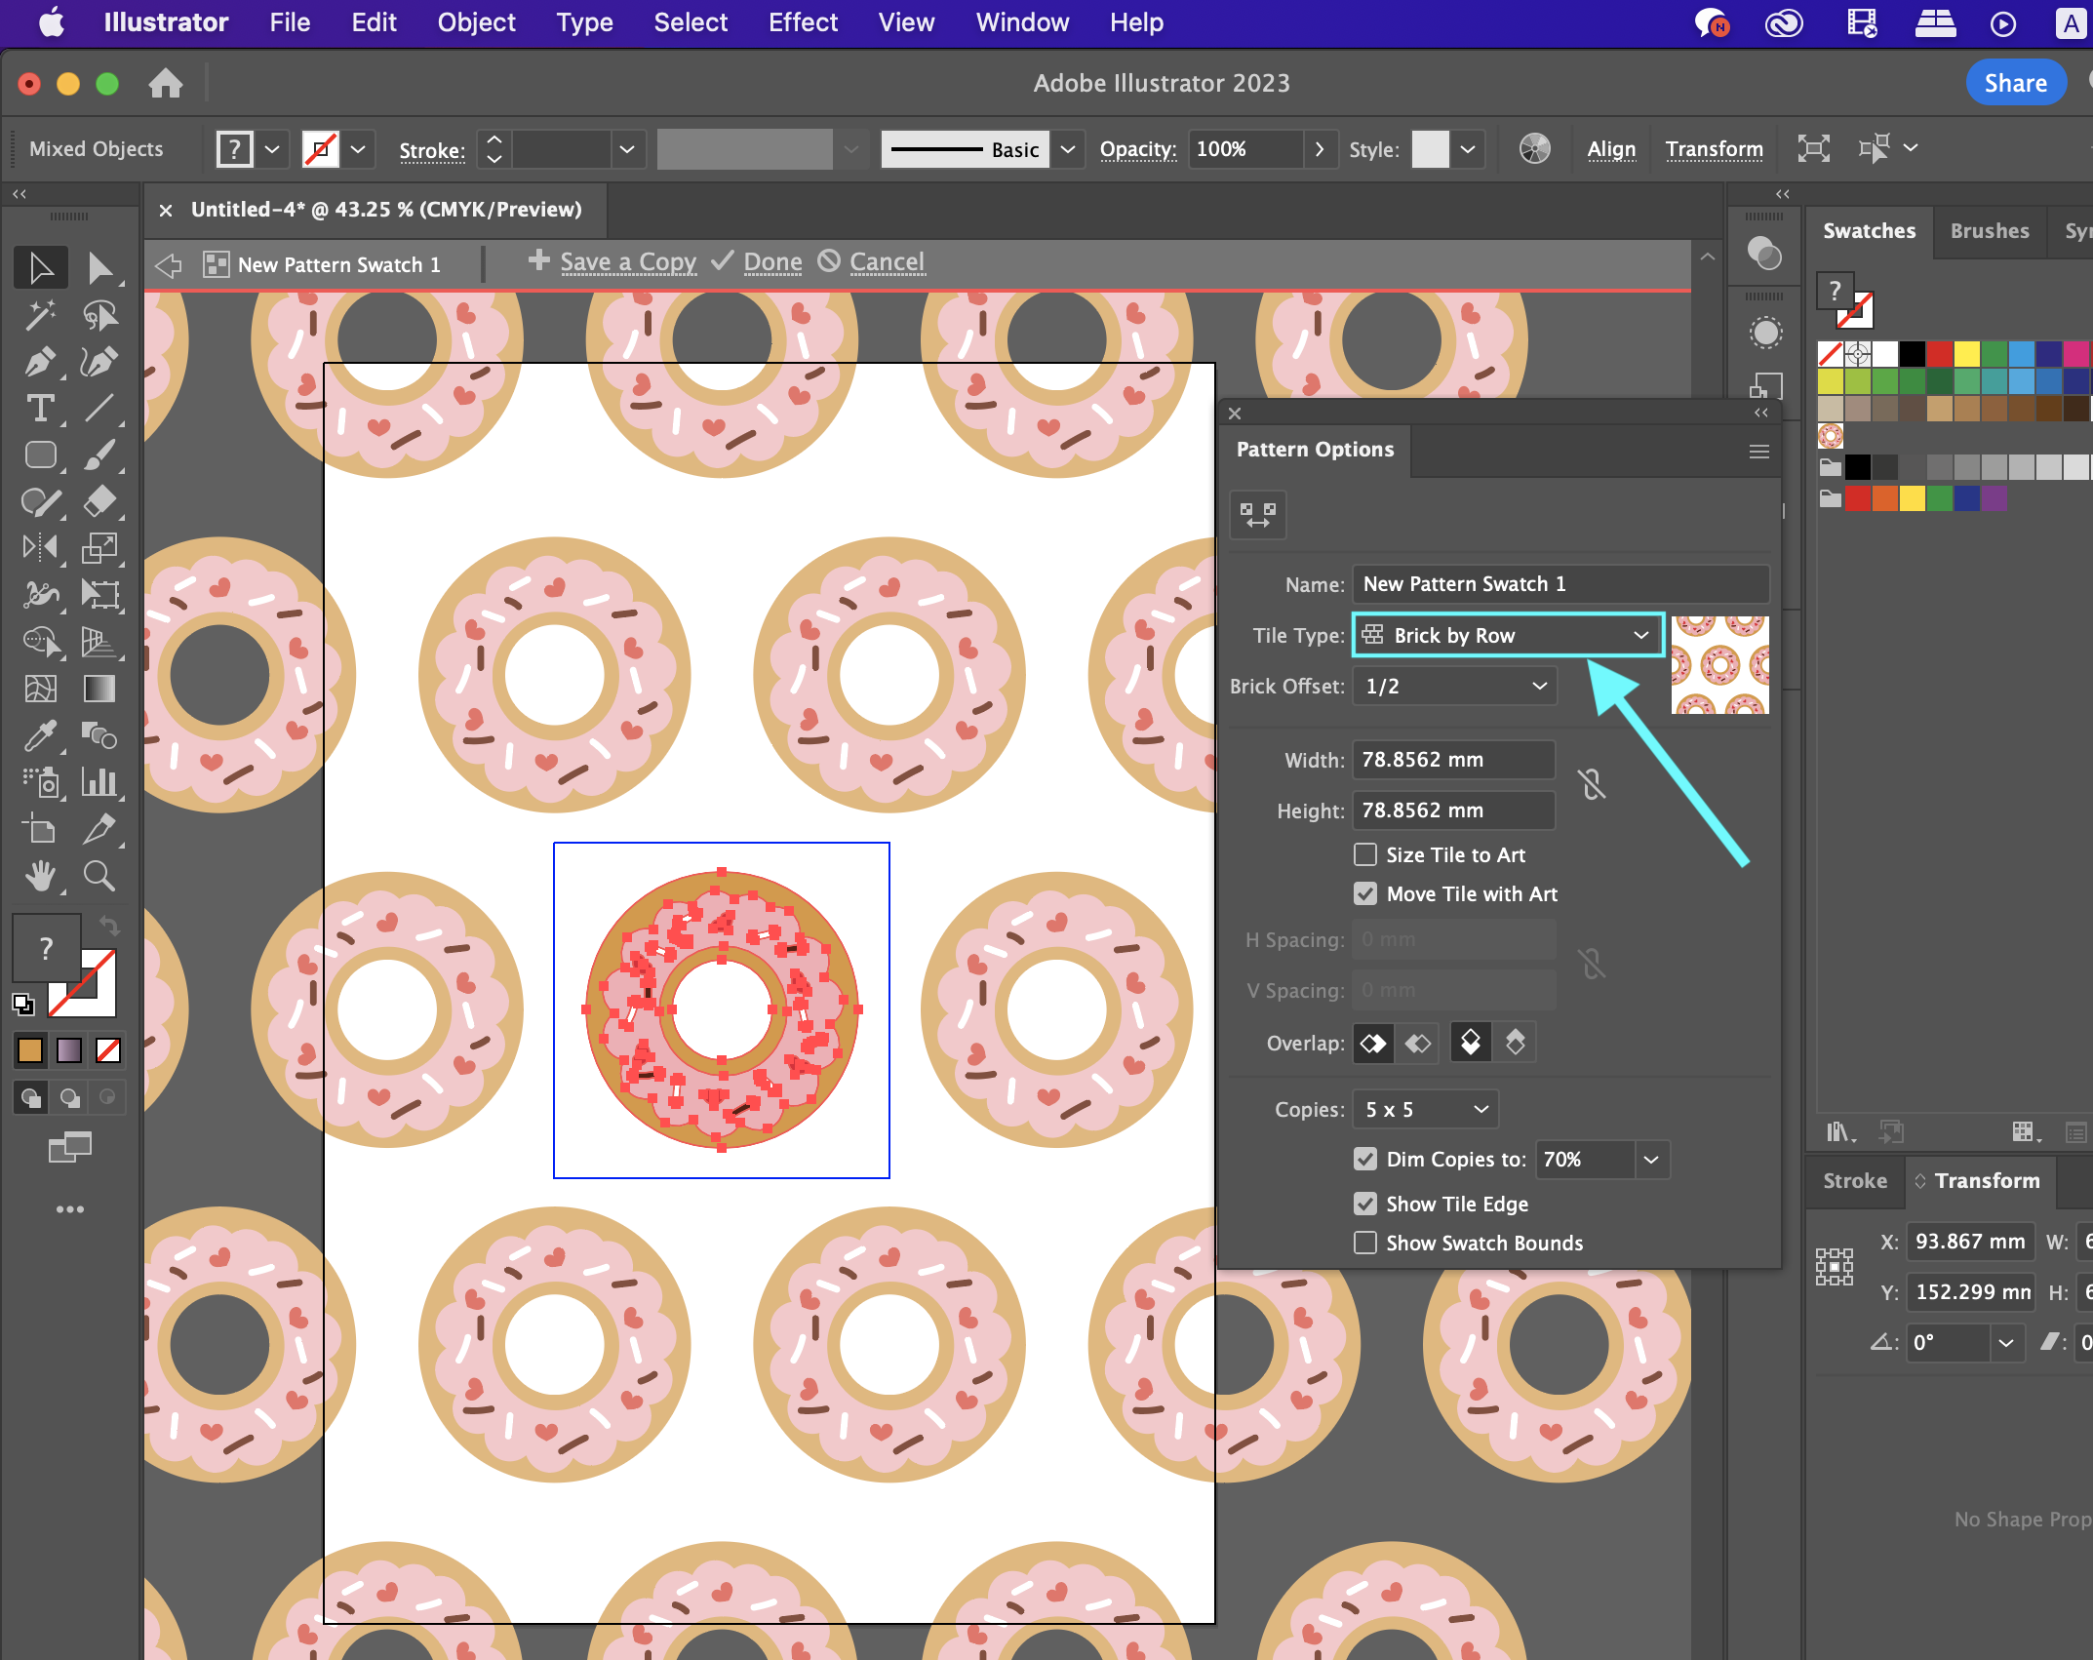The width and height of the screenshot is (2093, 1660).
Task: Select the Magic Wand tool
Action: [x=40, y=315]
